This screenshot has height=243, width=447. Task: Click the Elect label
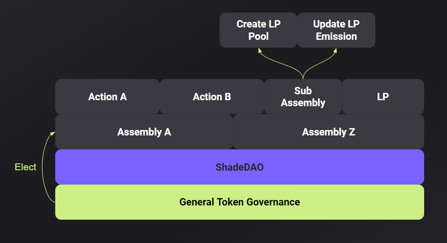[25, 167]
